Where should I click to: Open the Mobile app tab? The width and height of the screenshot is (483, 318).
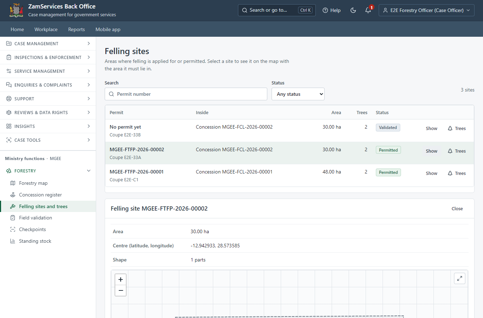coord(108,29)
